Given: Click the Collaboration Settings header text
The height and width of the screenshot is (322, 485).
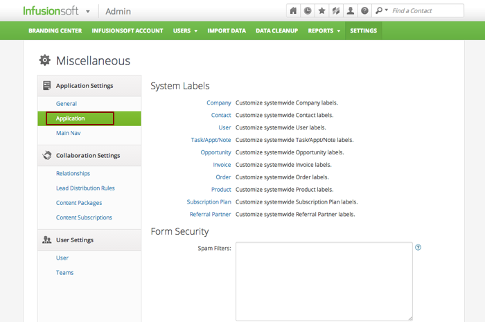Looking at the screenshot, I should 88,155.
